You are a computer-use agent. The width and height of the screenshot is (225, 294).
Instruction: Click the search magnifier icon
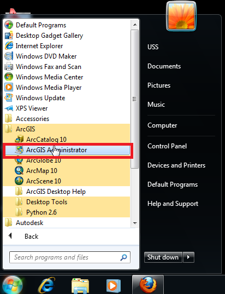pyautogui.click(x=123, y=257)
